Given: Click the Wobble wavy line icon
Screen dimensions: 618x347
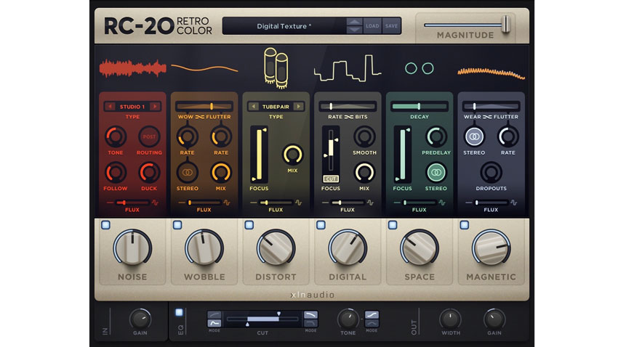Looking at the screenshot, I should [204, 68].
